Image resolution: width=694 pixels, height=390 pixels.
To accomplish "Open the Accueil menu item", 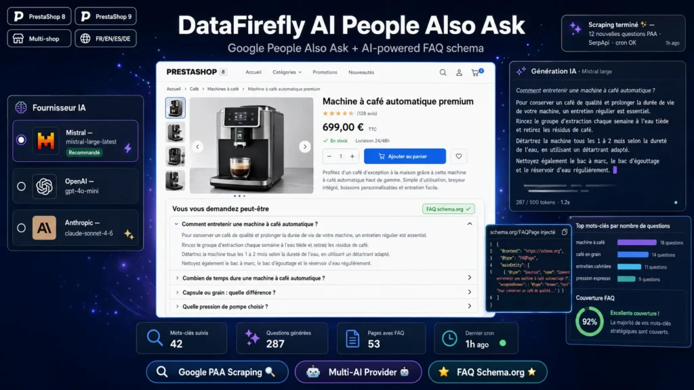I will 253,72.
